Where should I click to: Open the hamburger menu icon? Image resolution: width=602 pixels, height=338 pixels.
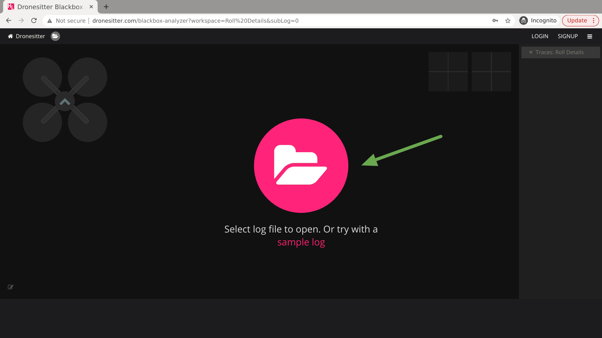coord(589,37)
